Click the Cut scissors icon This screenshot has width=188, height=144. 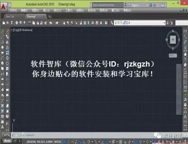[30, 23]
